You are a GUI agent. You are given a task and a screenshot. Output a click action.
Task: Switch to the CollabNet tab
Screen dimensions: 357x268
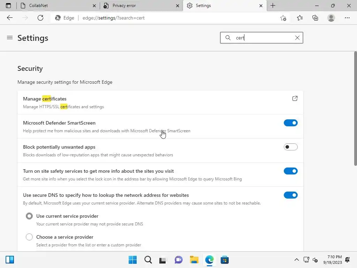point(58,6)
